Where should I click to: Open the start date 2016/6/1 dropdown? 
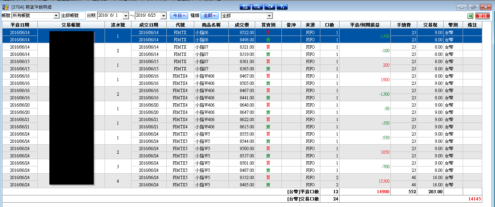(126, 16)
